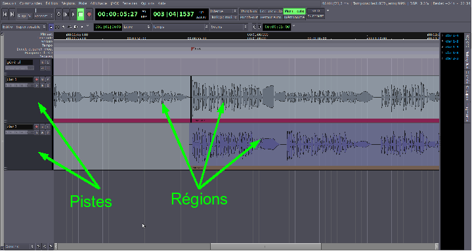Click the SOLO alert button
The width and height of the screenshot is (472, 251).
(316, 11)
